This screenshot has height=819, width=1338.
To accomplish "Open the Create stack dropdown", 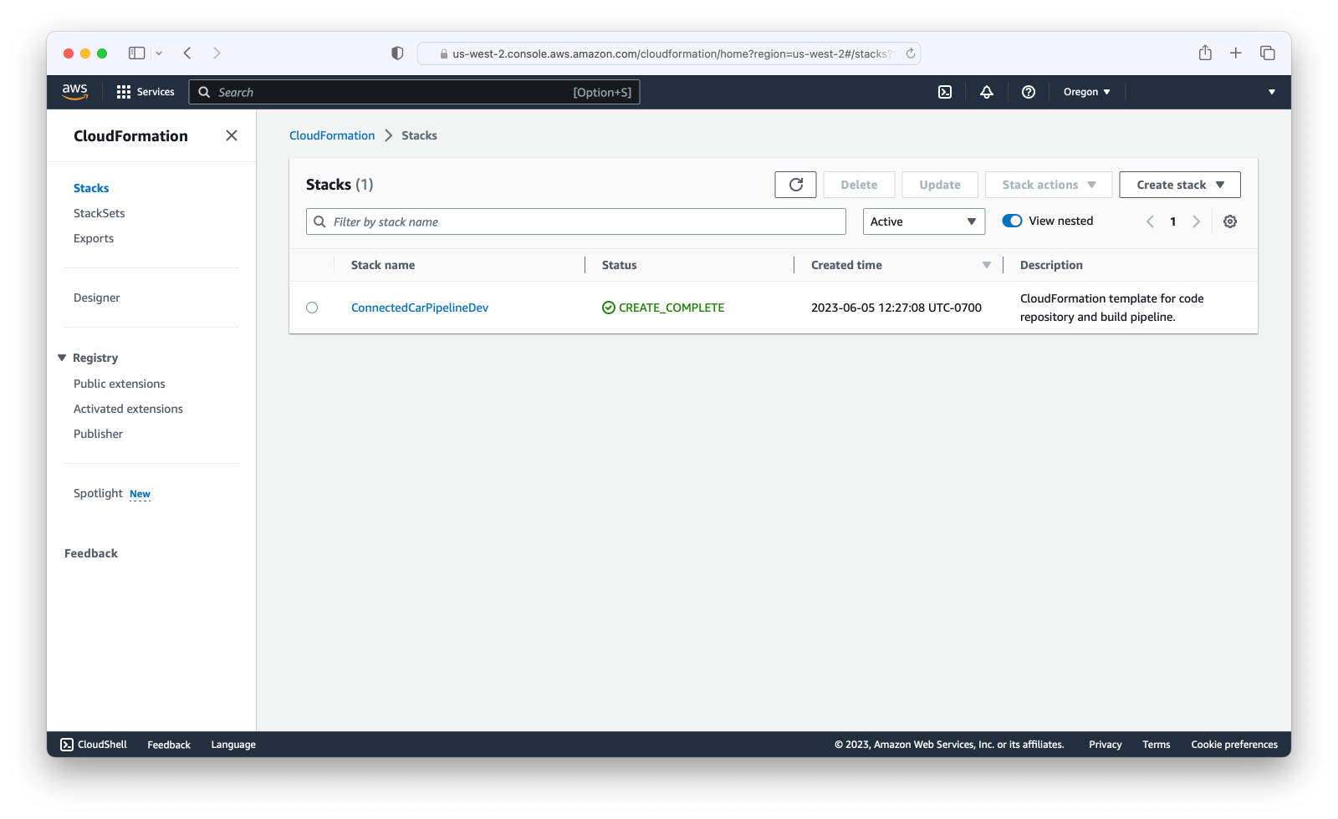I will [x=1180, y=185].
